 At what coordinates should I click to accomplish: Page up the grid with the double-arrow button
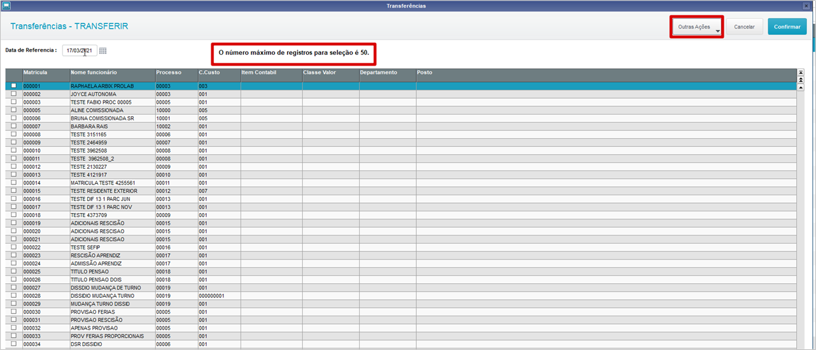pyautogui.click(x=801, y=80)
